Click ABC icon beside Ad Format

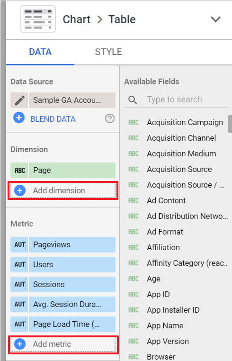[134, 232]
